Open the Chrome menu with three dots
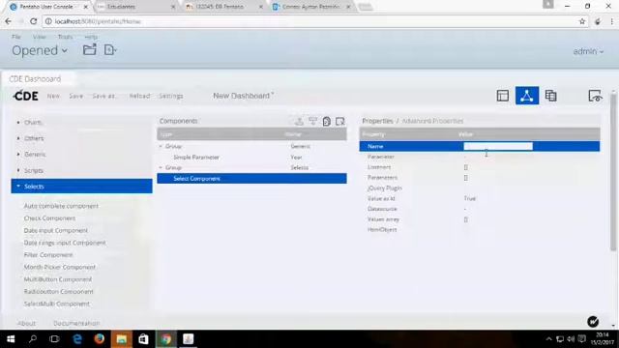Viewport: 619px width, 348px height. coord(611,21)
